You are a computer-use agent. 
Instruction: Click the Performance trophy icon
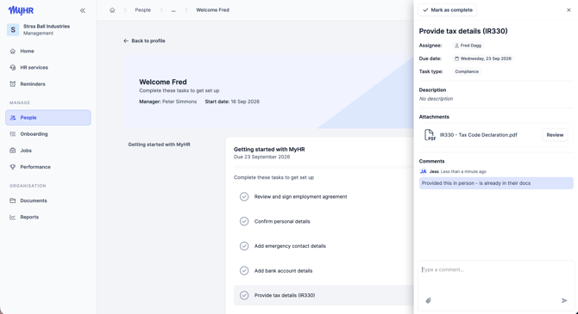click(13, 167)
